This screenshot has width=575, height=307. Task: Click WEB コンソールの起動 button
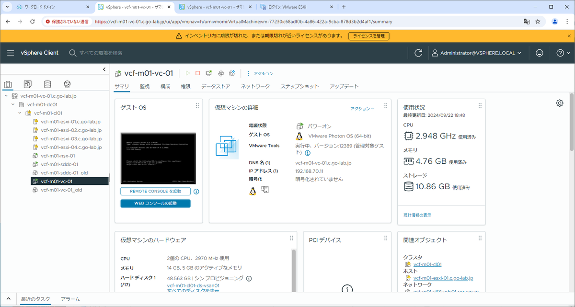[156, 204]
